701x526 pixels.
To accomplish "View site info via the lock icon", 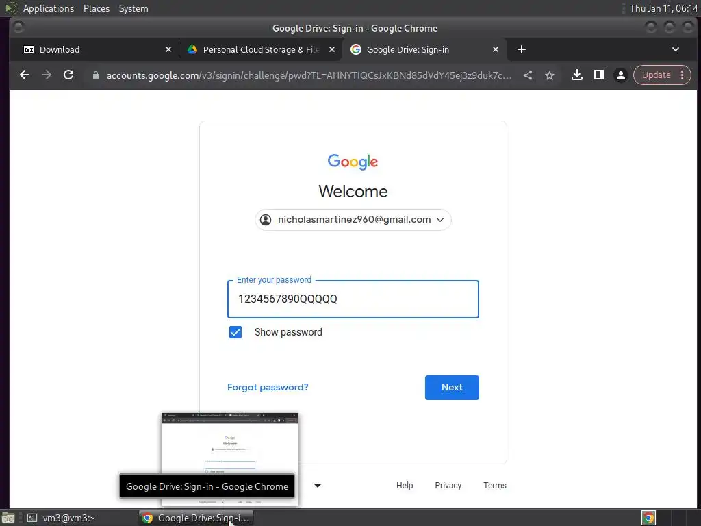I will tap(95, 75).
